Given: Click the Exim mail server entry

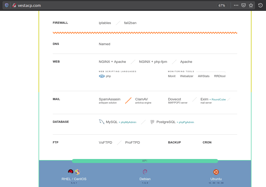Looking at the screenshot, I should [206, 101].
